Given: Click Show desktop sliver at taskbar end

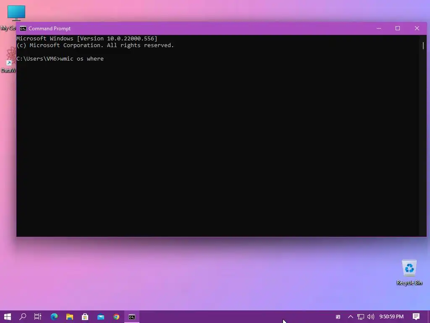Looking at the screenshot, I should (429, 317).
